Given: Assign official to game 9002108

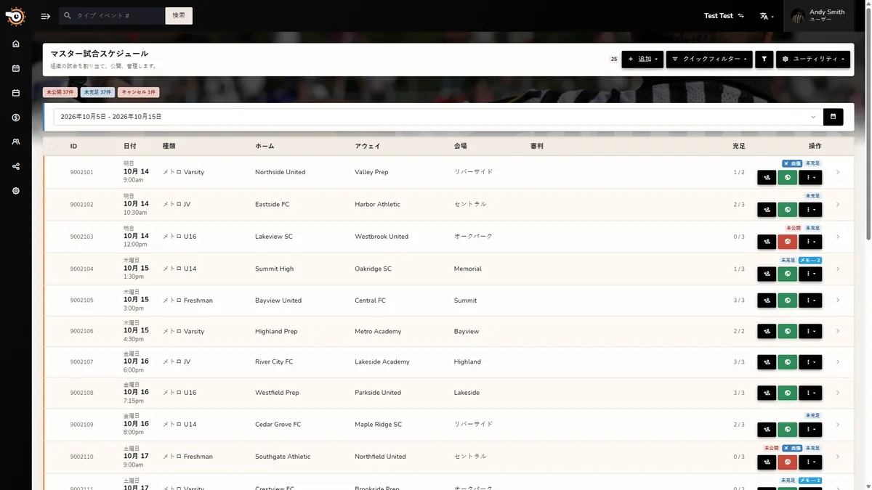Looking at the screenshot, I should click(x=767, y=393).
